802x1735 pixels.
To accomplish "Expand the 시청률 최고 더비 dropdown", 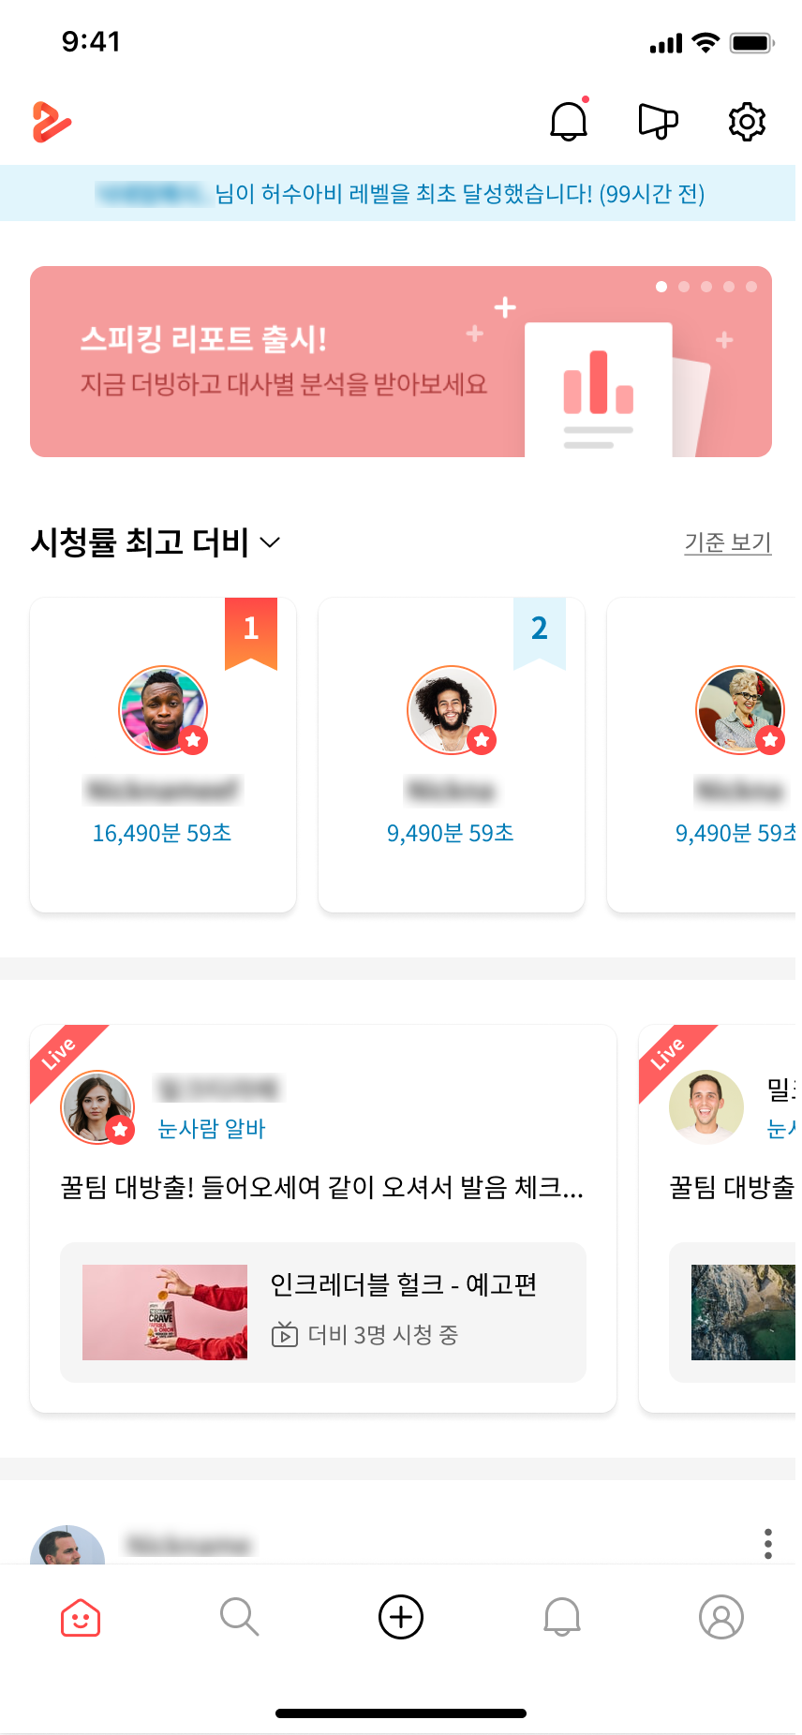I will tap(271, 542).
